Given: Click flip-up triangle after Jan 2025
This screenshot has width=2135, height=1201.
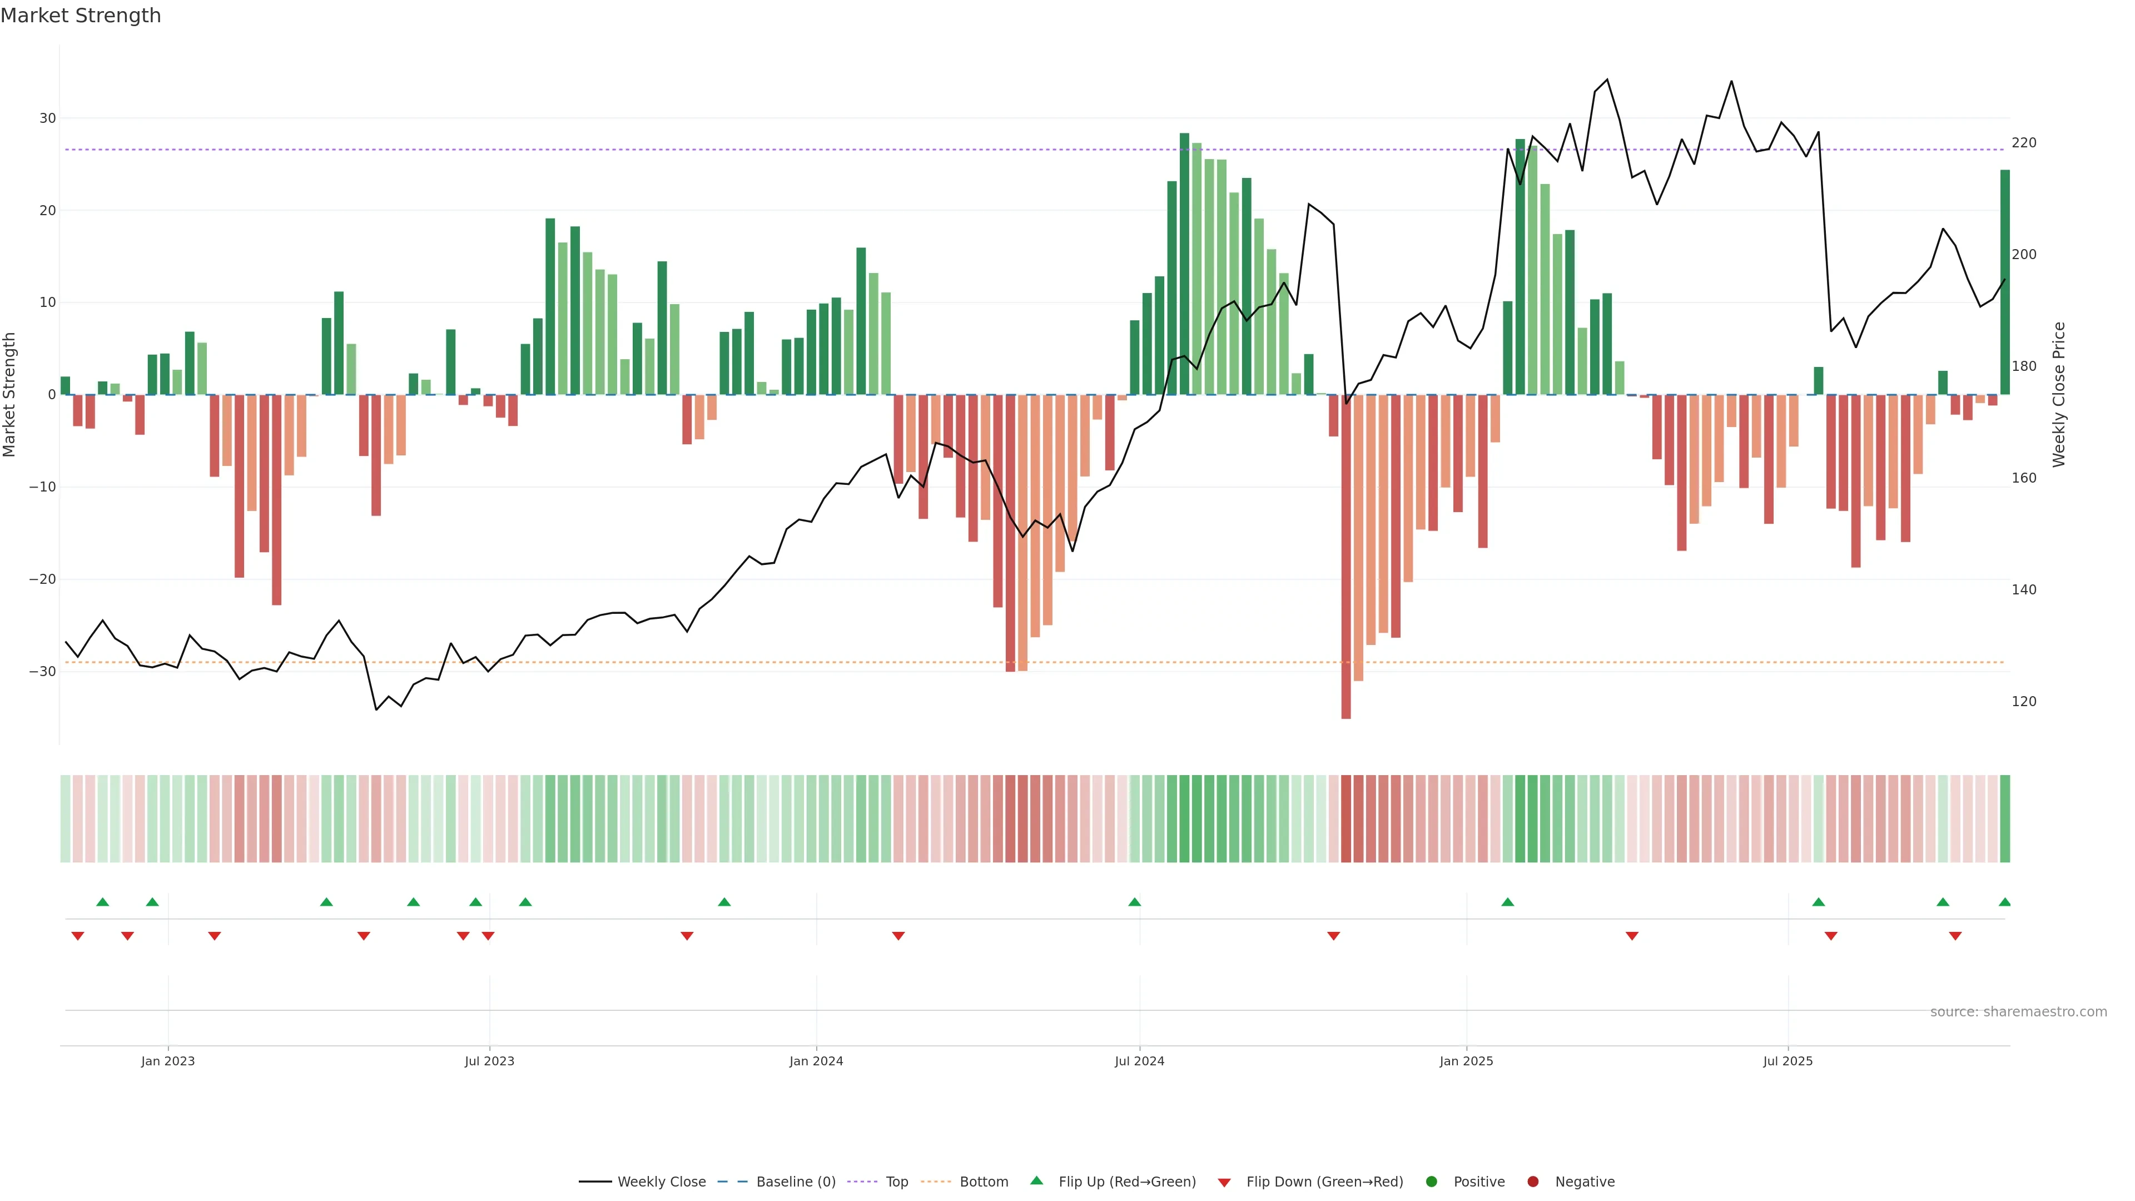Looking at the screenshot, I should pos(1508,902).
